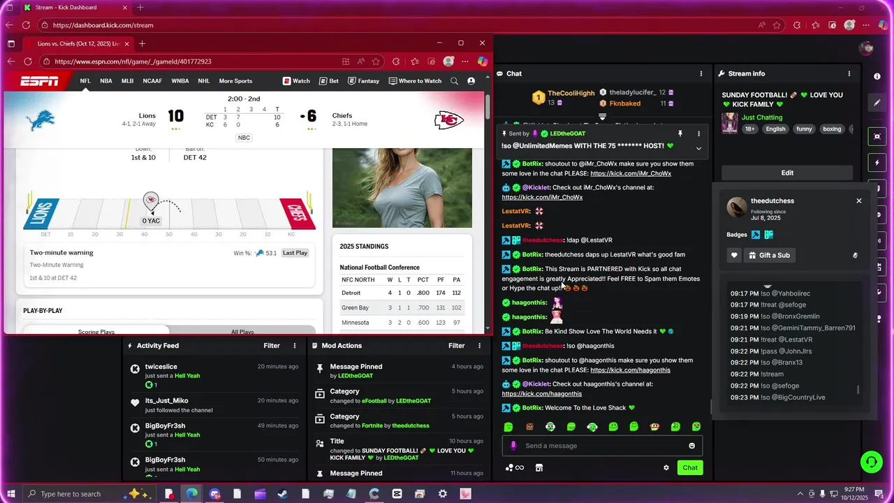The width and height of the screenshot is (894, 503).
Task: Click Last Play button on ESPN gamecast
Action: coord(295,253)
